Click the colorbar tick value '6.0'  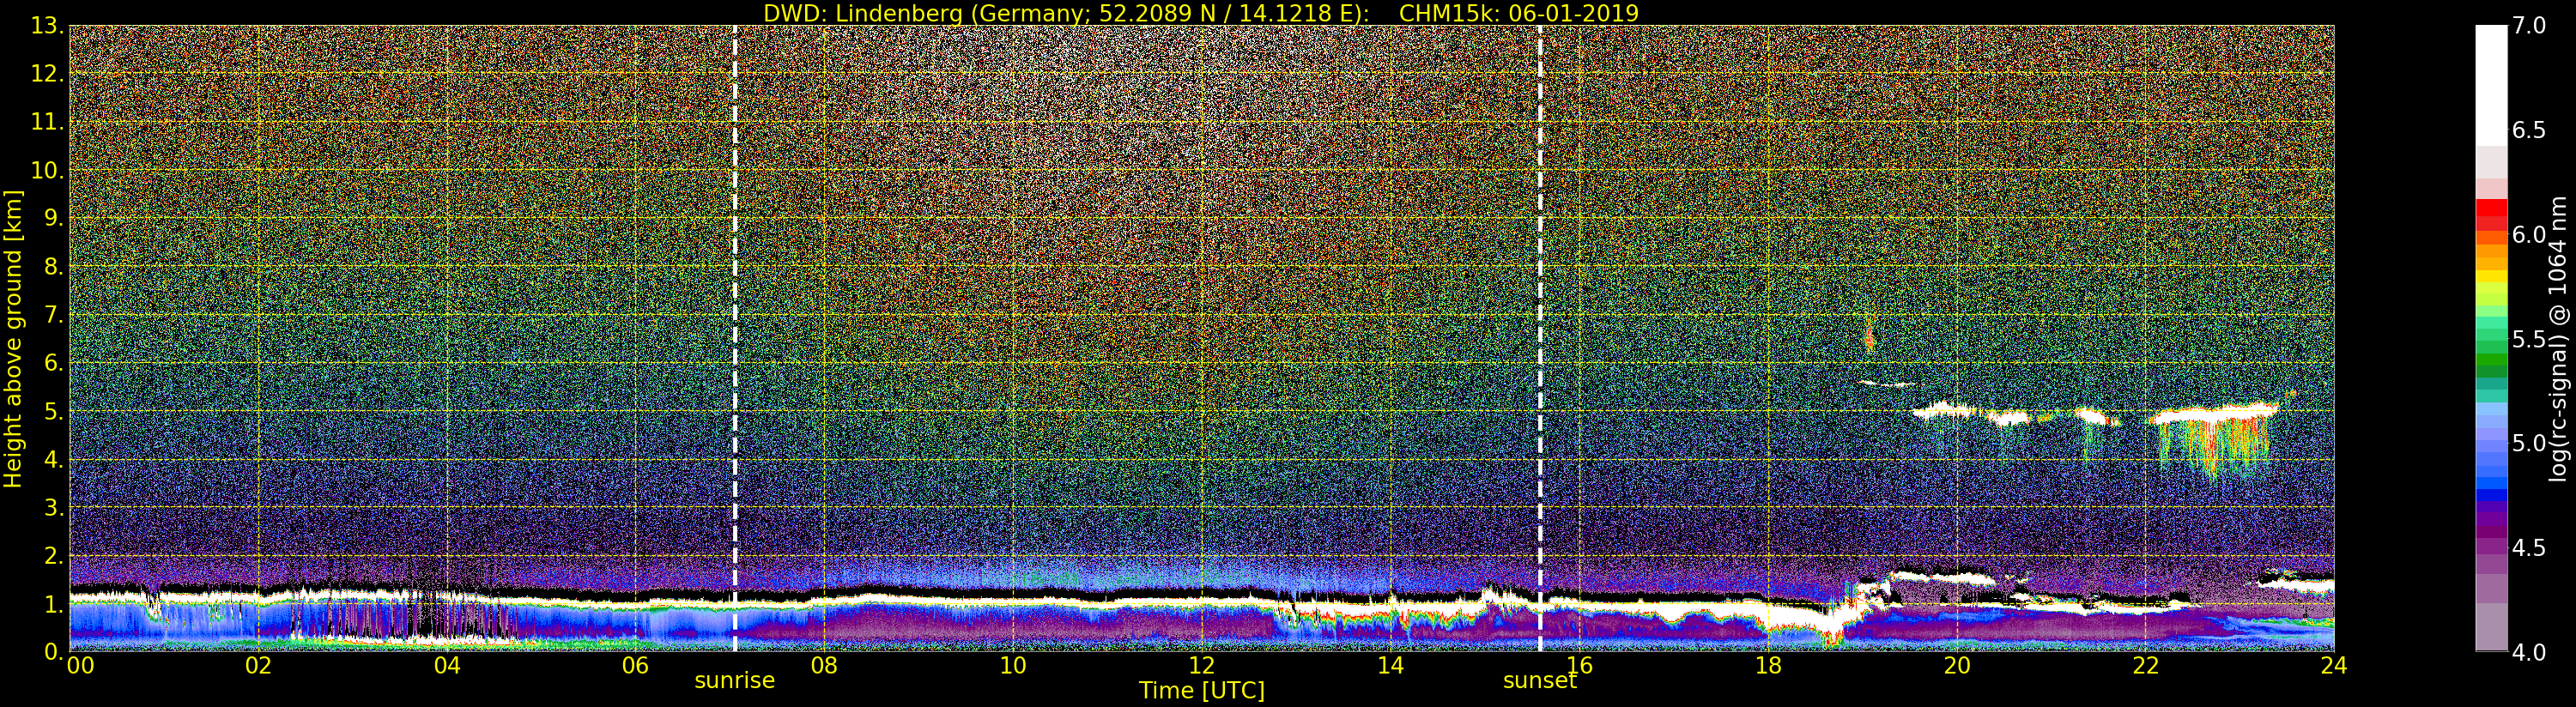pos(2529,235)
